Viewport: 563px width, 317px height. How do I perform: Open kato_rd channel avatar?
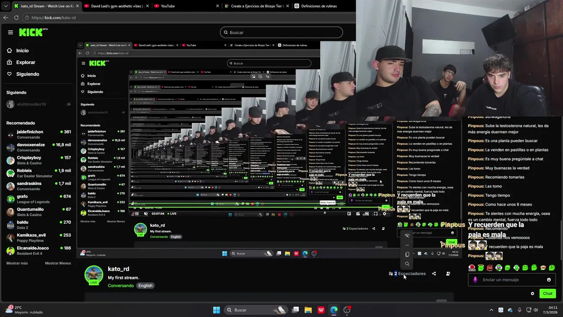[94, 275]
